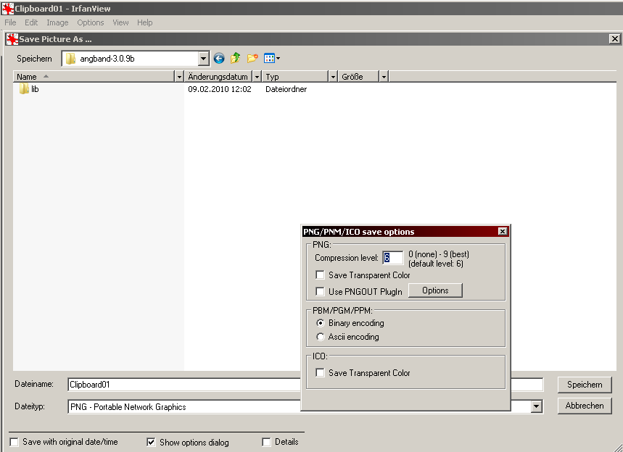The width and height of the screenshot is (623, 452).
Task: Click the Save Picture As dialog icon
Action: 12,39
